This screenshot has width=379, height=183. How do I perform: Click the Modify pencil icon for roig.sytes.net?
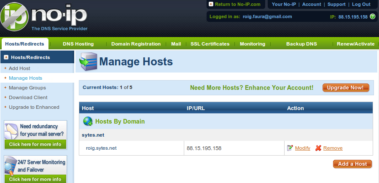pyautogui.click(x=290, y=148)
